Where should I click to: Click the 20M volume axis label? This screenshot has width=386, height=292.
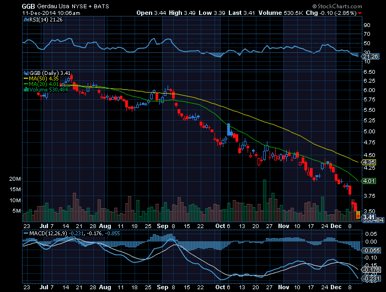tap(15, 179)
